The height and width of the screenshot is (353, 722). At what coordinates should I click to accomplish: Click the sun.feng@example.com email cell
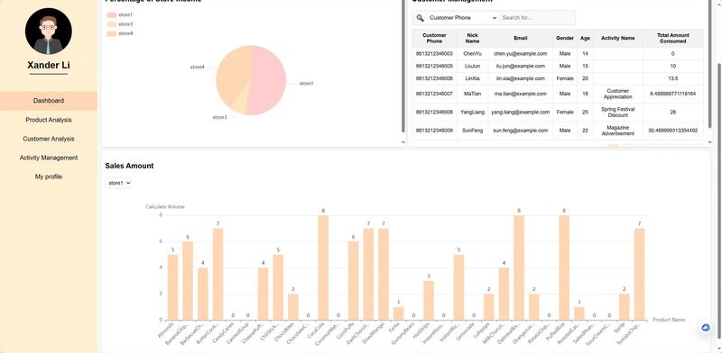(521, 131)
